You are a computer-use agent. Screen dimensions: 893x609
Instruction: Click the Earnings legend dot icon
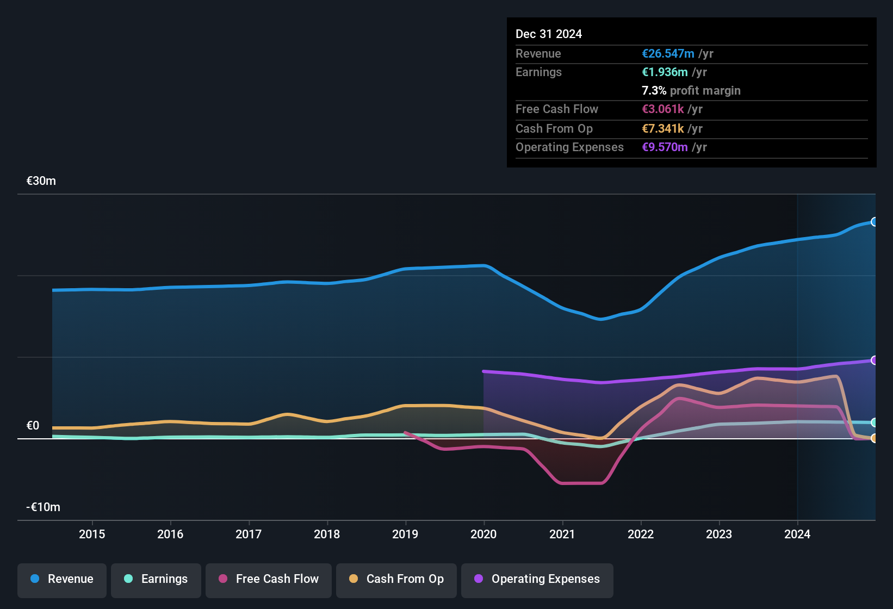coord(128,579)
